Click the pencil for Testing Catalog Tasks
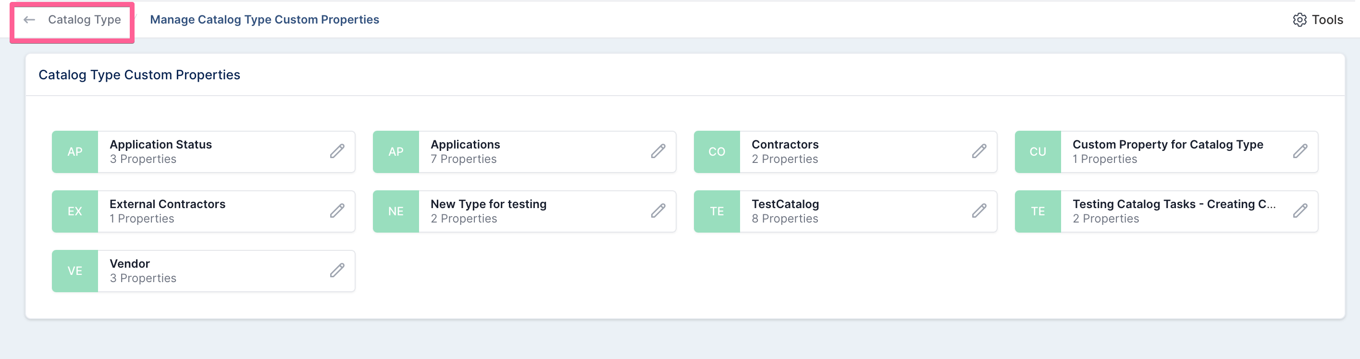This screenshot has width=1360, height=359. [x=1300, y=211]
